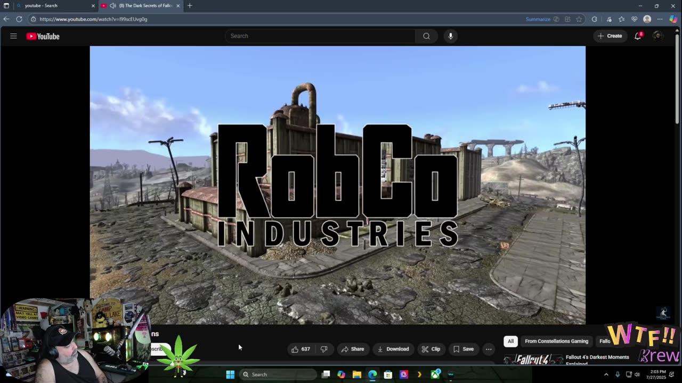Select the All filter chip

click(x=510, y=341)
